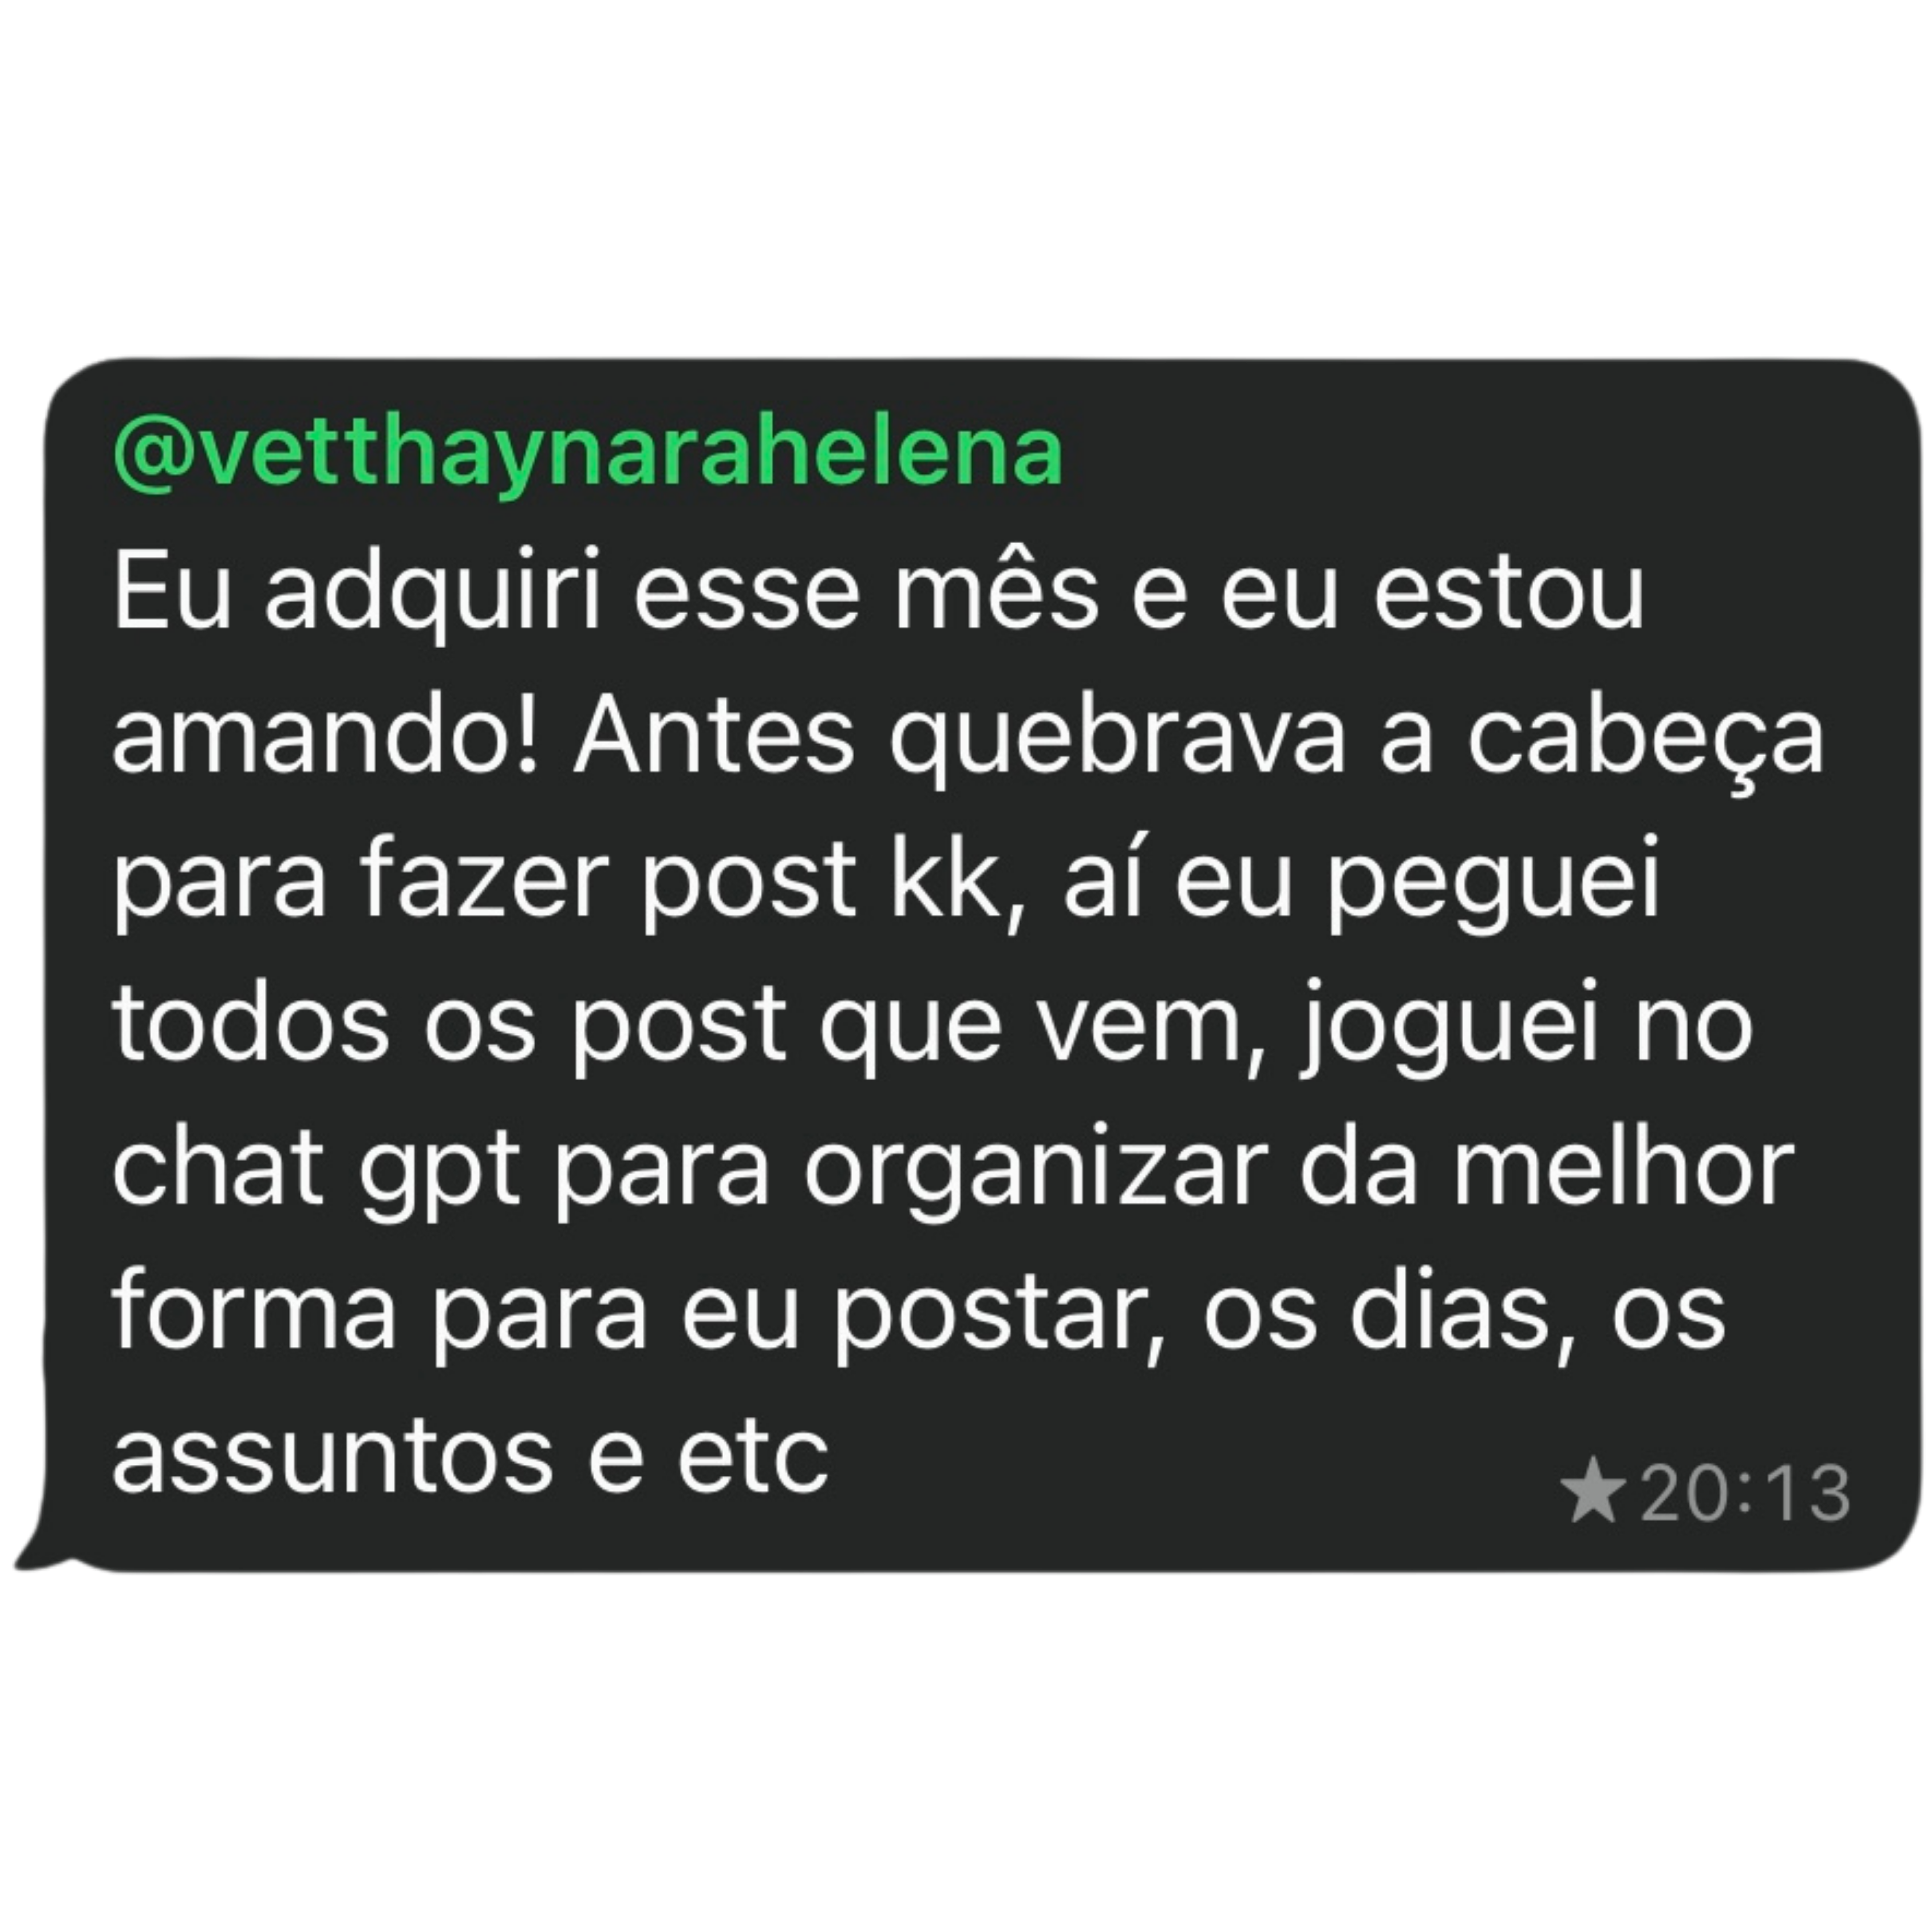Open sender @vetthaynarahelena's profile name
The width and height of the screenshot is (1932, 1932).
click(x=588, y=453)
